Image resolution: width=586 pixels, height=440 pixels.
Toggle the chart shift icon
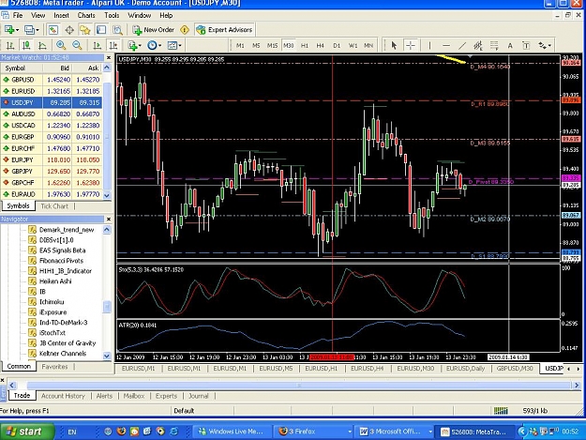pos(113,46)
